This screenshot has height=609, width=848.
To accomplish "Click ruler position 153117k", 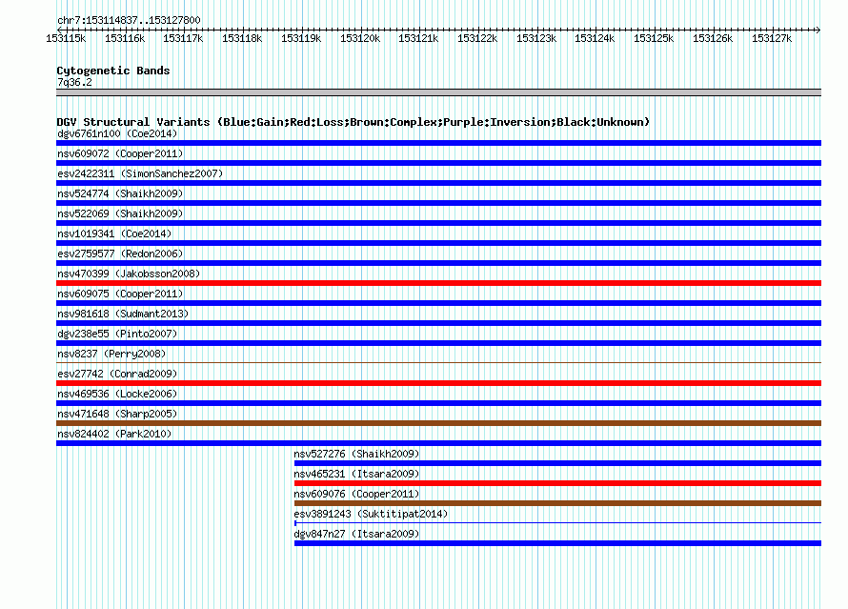I will click(x=183, y=38).
